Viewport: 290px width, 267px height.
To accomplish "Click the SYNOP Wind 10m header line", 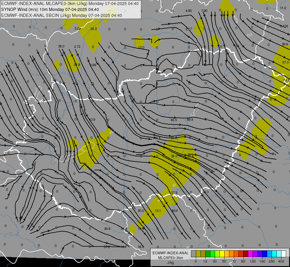I will point(50,9).
